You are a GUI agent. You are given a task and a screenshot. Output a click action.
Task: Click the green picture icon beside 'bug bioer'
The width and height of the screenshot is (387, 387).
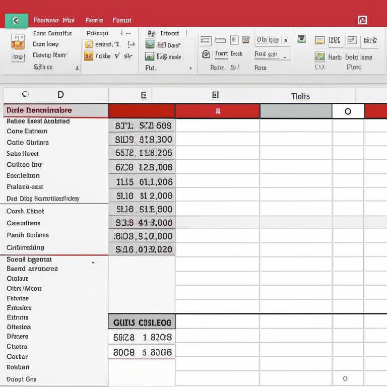point(150,56)
